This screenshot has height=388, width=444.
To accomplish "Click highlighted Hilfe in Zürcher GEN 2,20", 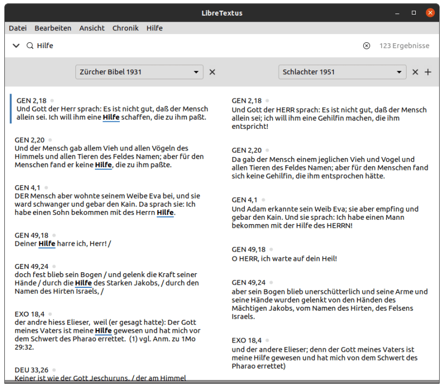I will pos(104,165).
